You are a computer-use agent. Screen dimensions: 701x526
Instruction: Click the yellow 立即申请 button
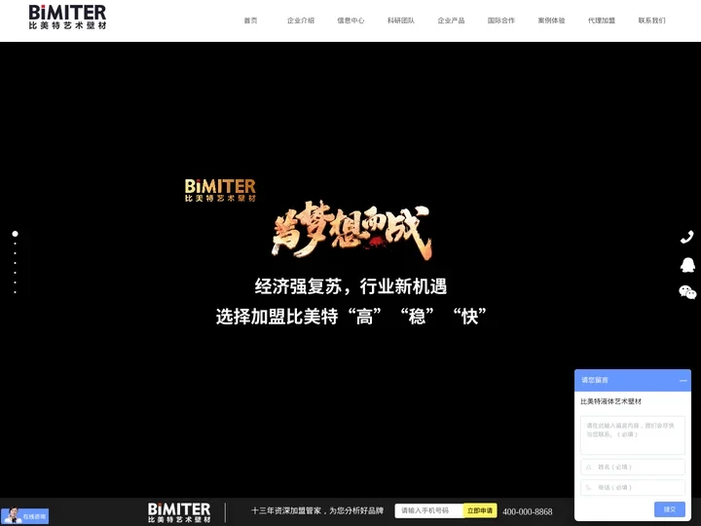click(x=480, y=510)
